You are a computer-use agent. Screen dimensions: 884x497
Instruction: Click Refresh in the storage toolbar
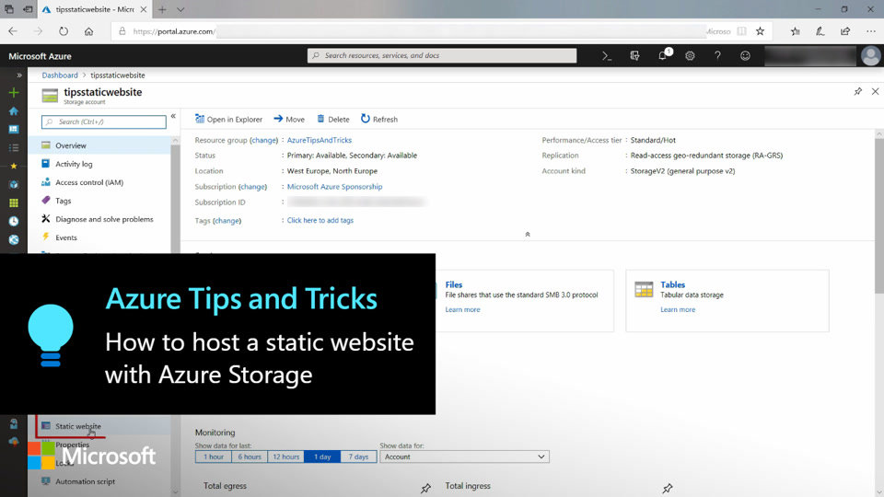pos(379,120)
